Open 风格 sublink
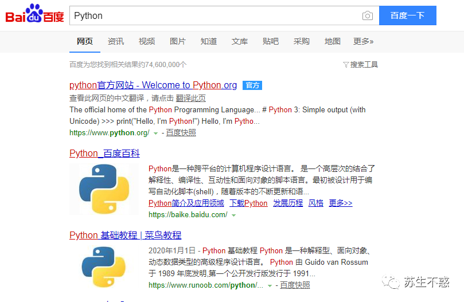 (x=316, y=203)
